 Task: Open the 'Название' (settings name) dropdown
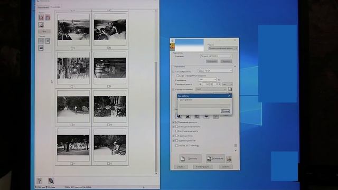[x=216, y=56]
